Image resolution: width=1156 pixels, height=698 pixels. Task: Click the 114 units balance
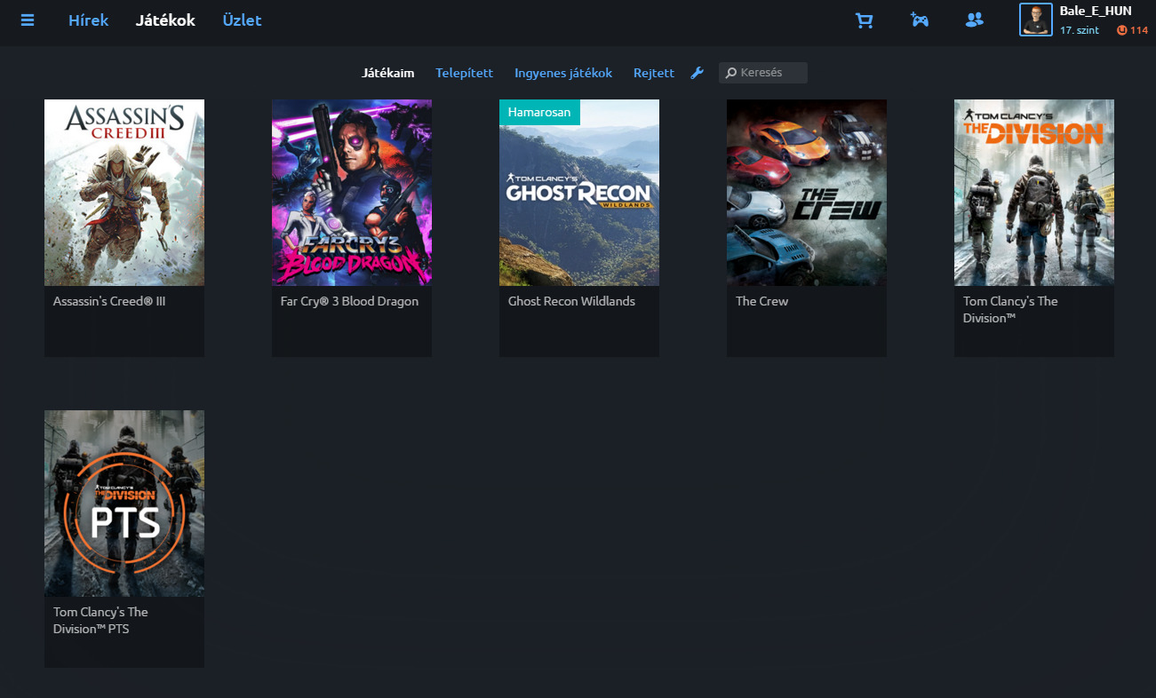click(1139, 30)
